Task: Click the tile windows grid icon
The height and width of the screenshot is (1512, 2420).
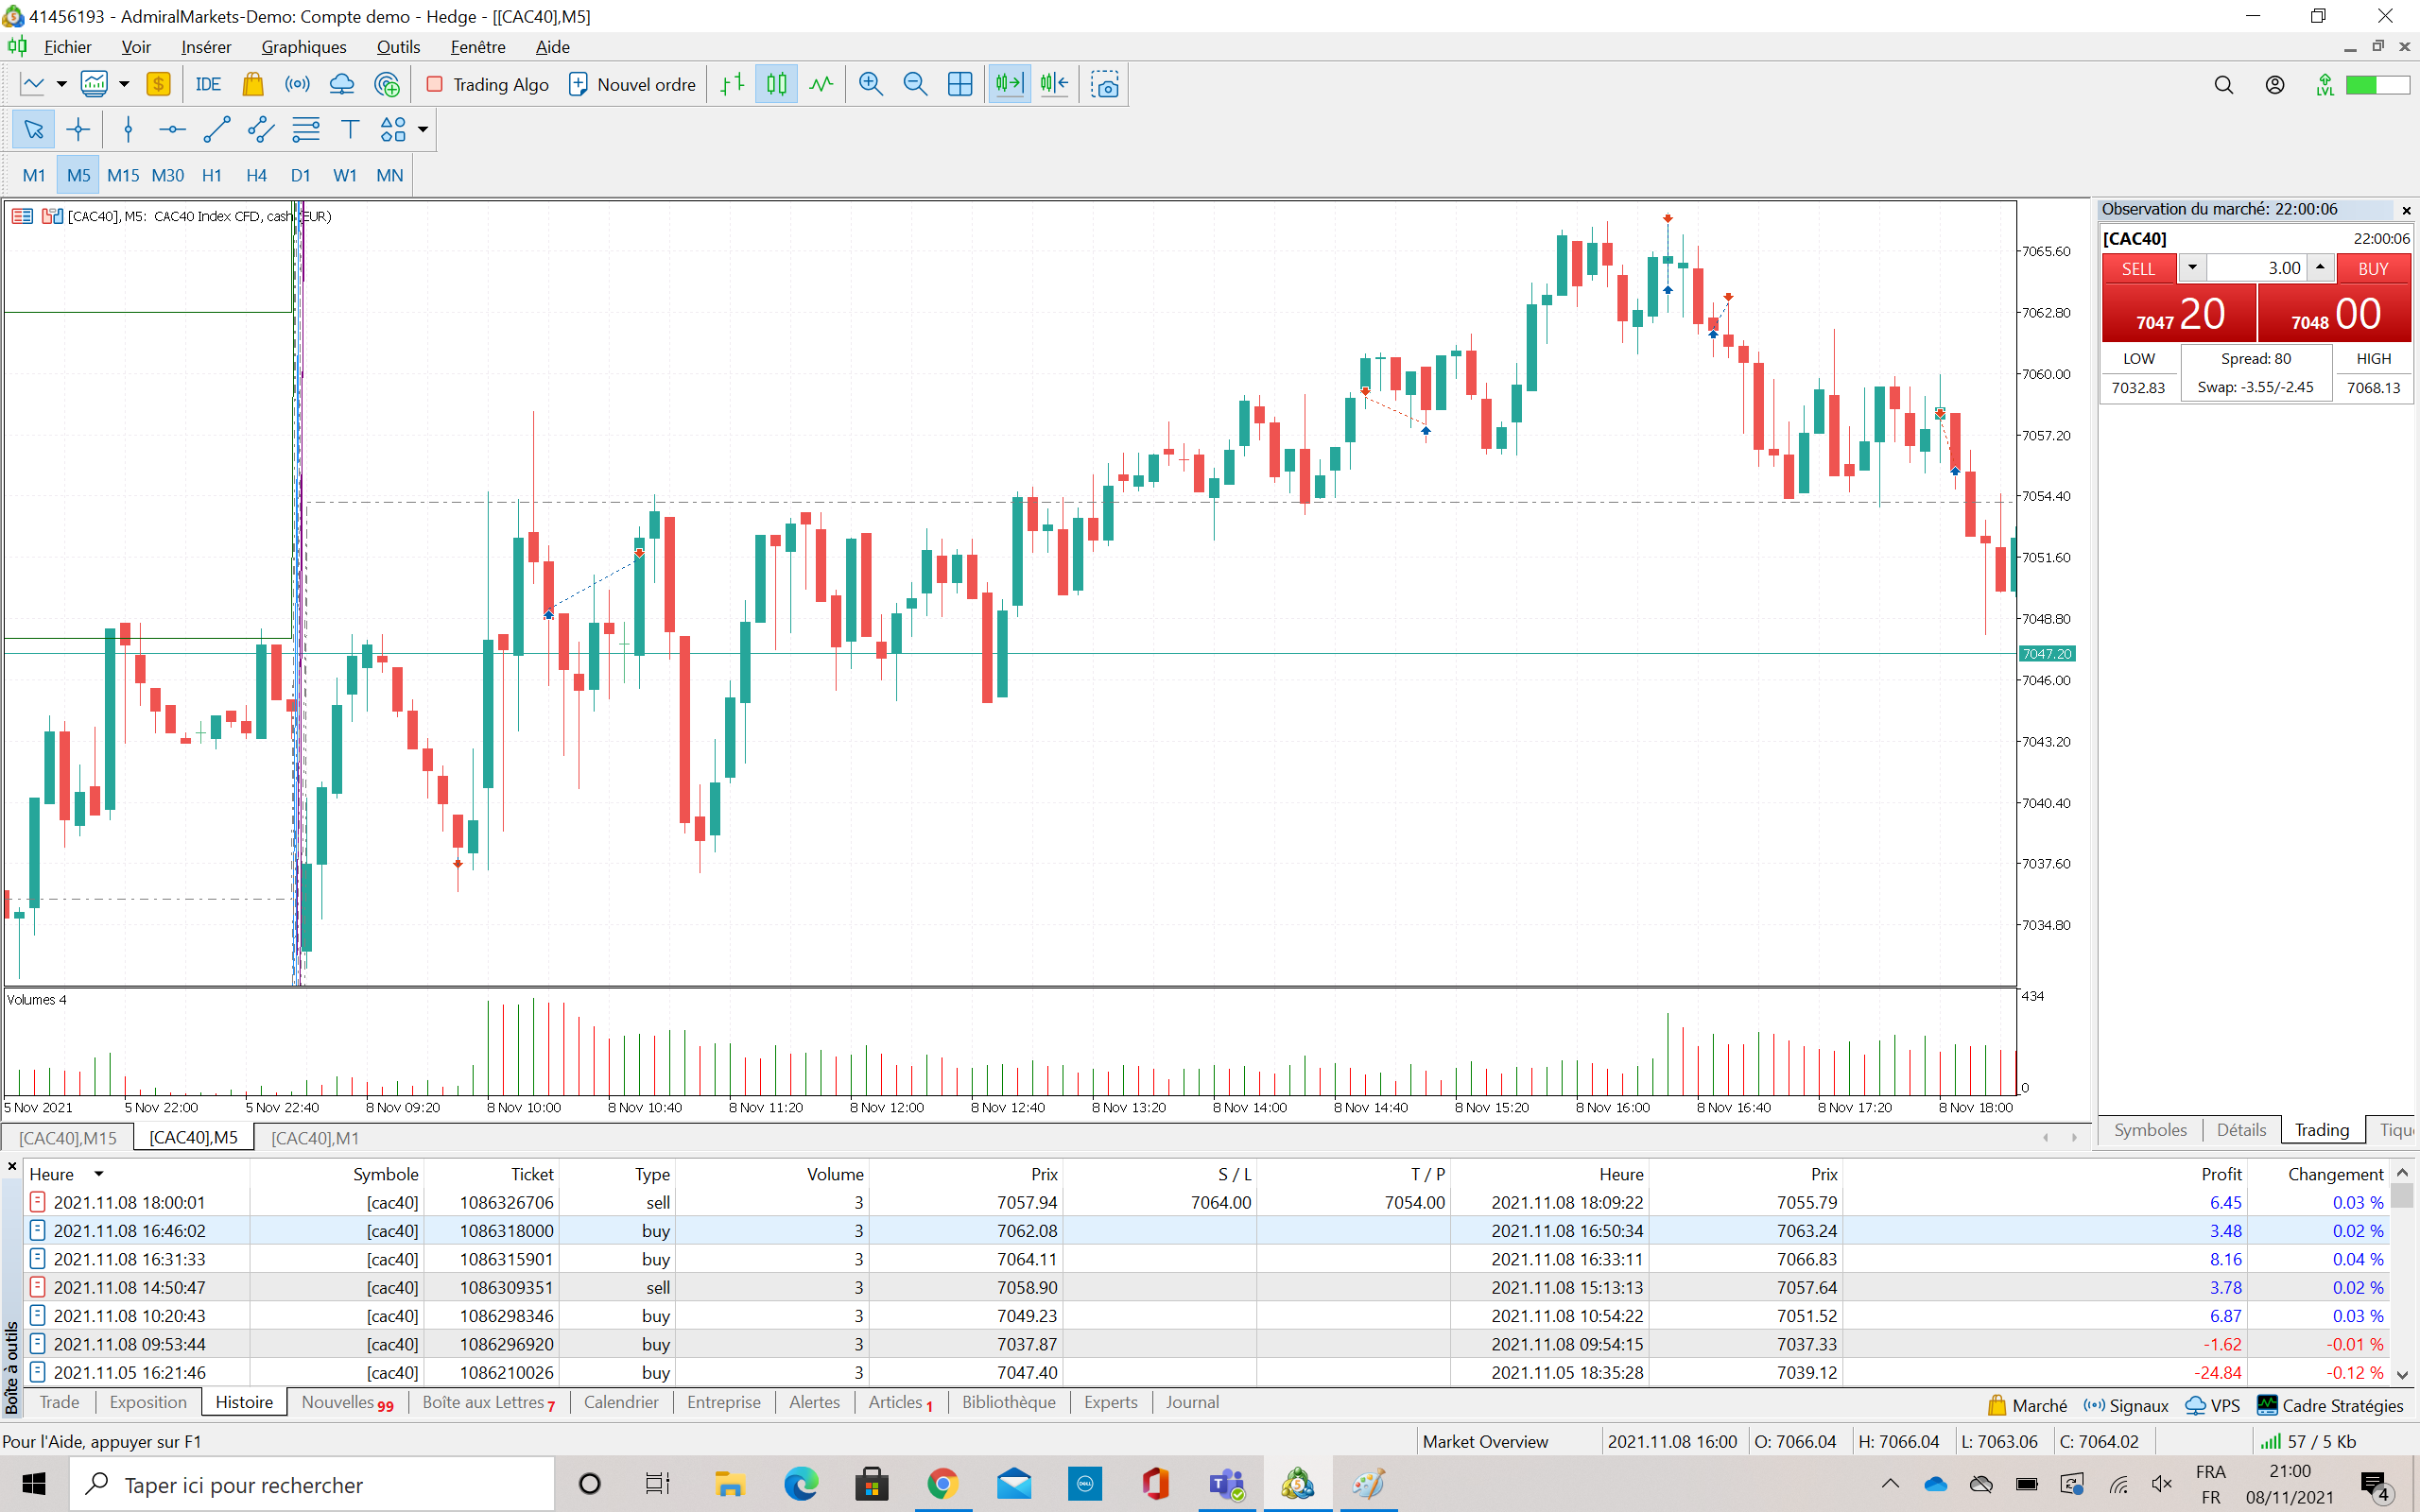Action: (959, 85)
